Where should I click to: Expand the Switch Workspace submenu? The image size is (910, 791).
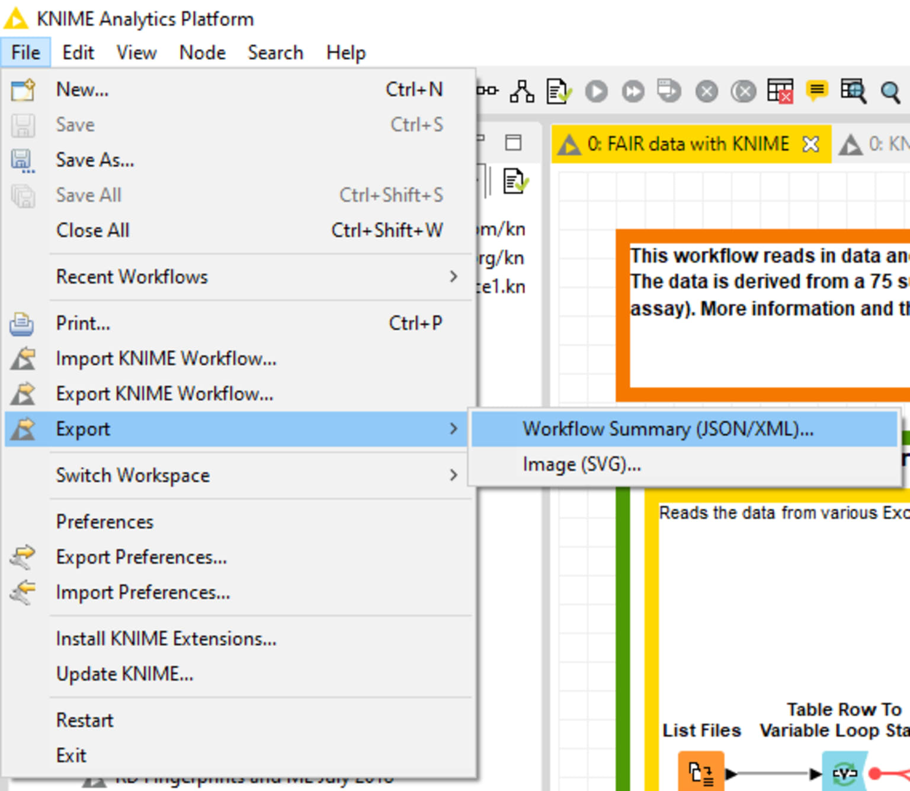239,476
